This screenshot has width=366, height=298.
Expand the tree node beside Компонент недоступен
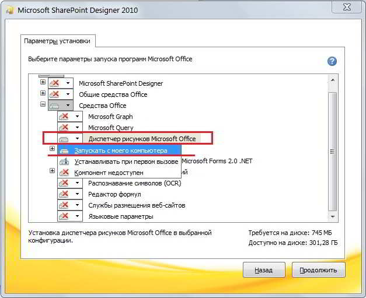pos(52,171)
